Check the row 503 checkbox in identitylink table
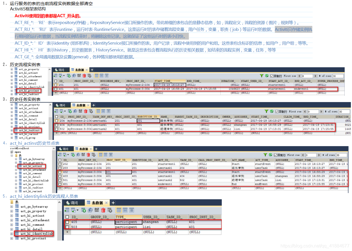Image resolution: width=352 pixels, height=251 pixels. pos(67,227)
